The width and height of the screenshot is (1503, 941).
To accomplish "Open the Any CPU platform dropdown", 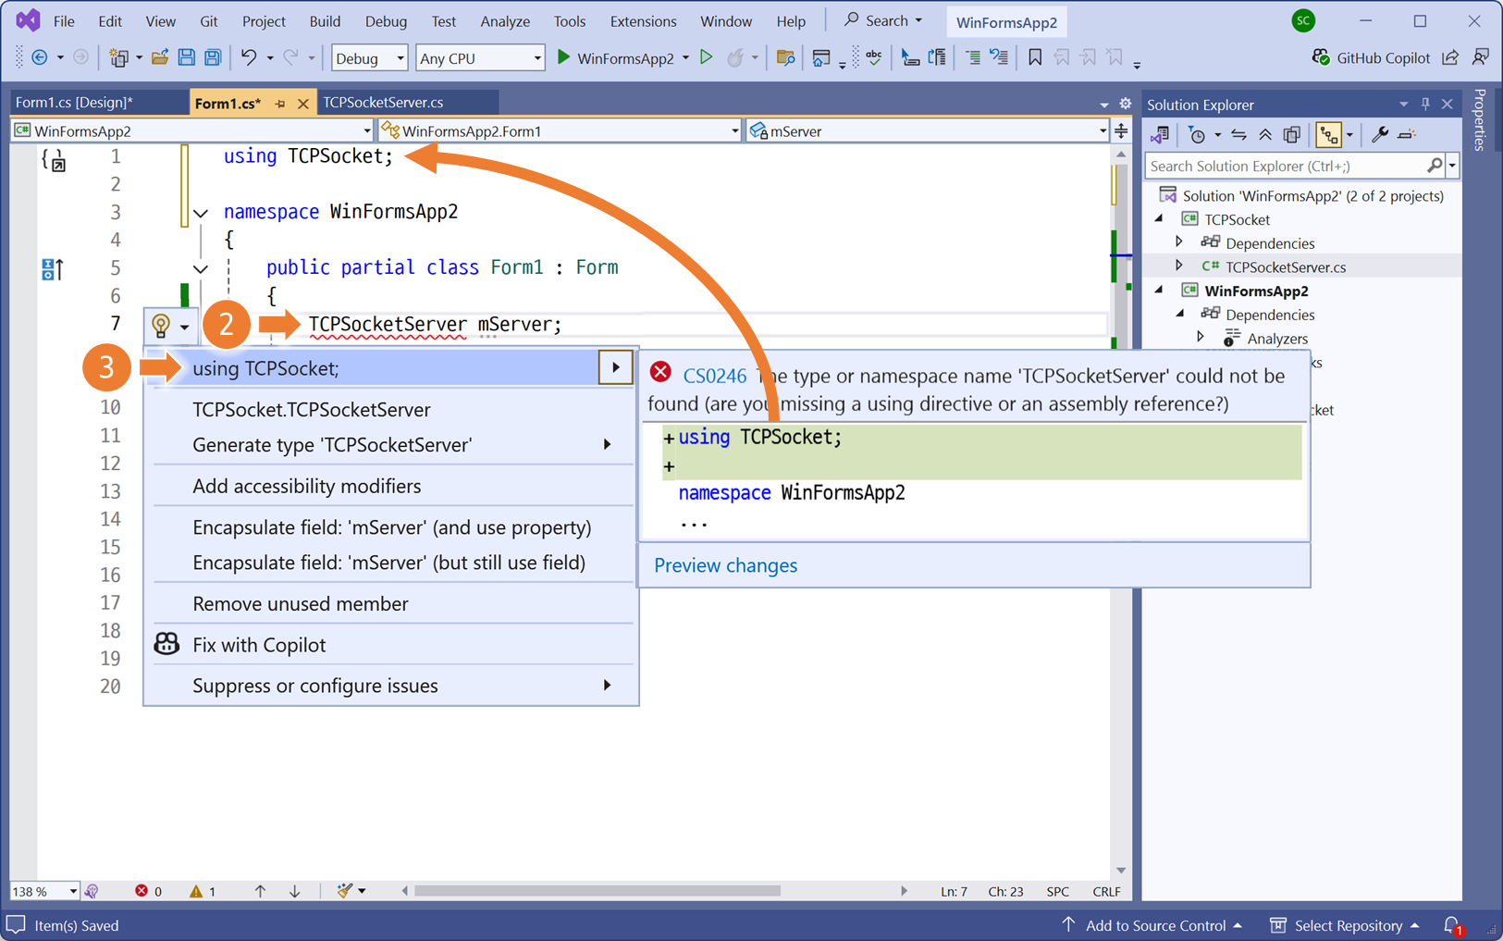I will point(480,57).
